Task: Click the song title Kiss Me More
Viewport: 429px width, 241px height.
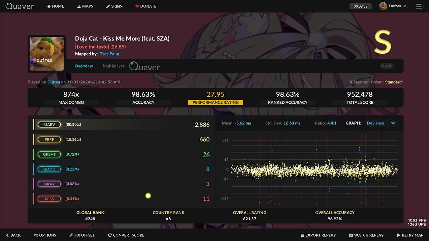Action: 122,38
